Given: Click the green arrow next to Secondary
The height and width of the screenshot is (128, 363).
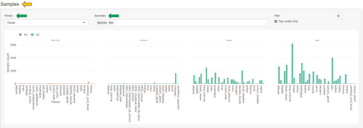Looking at the screenshot, I should pos(114,16).
